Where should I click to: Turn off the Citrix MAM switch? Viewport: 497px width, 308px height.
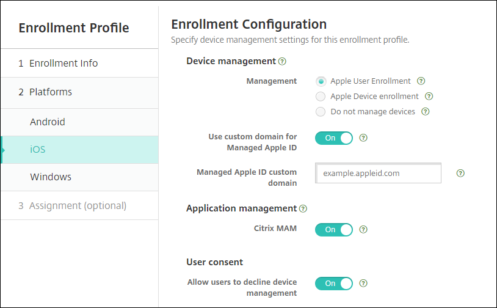point(334,230)
